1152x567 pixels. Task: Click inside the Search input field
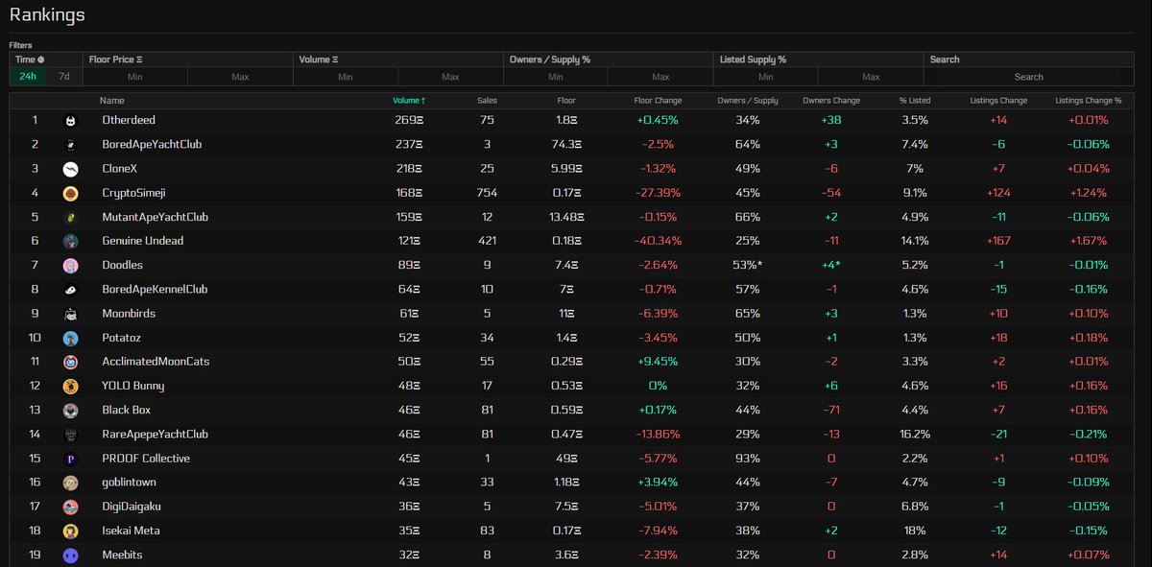[x=1028, y=76]
